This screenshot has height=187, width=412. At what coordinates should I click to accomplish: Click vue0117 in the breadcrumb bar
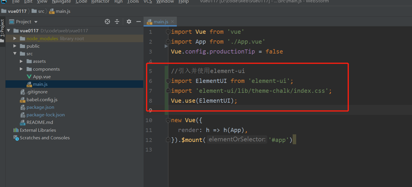pyautogui.click(x=17, y=11)
